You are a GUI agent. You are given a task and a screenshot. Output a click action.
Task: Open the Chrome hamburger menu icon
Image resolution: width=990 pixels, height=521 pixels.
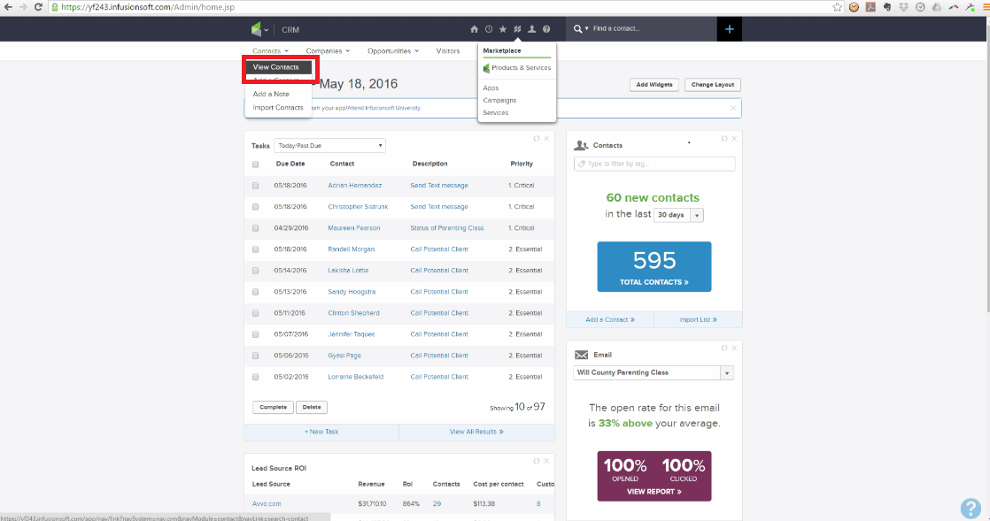(986, 7)
